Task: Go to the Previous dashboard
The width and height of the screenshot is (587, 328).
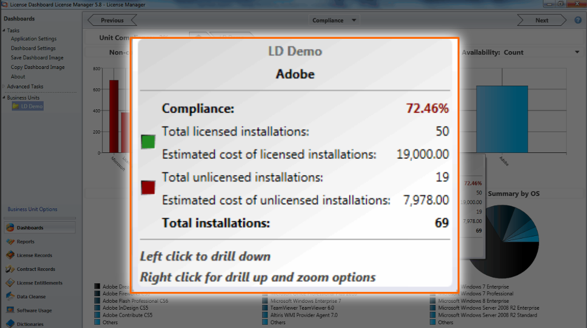Action: [x=112, y=20]
